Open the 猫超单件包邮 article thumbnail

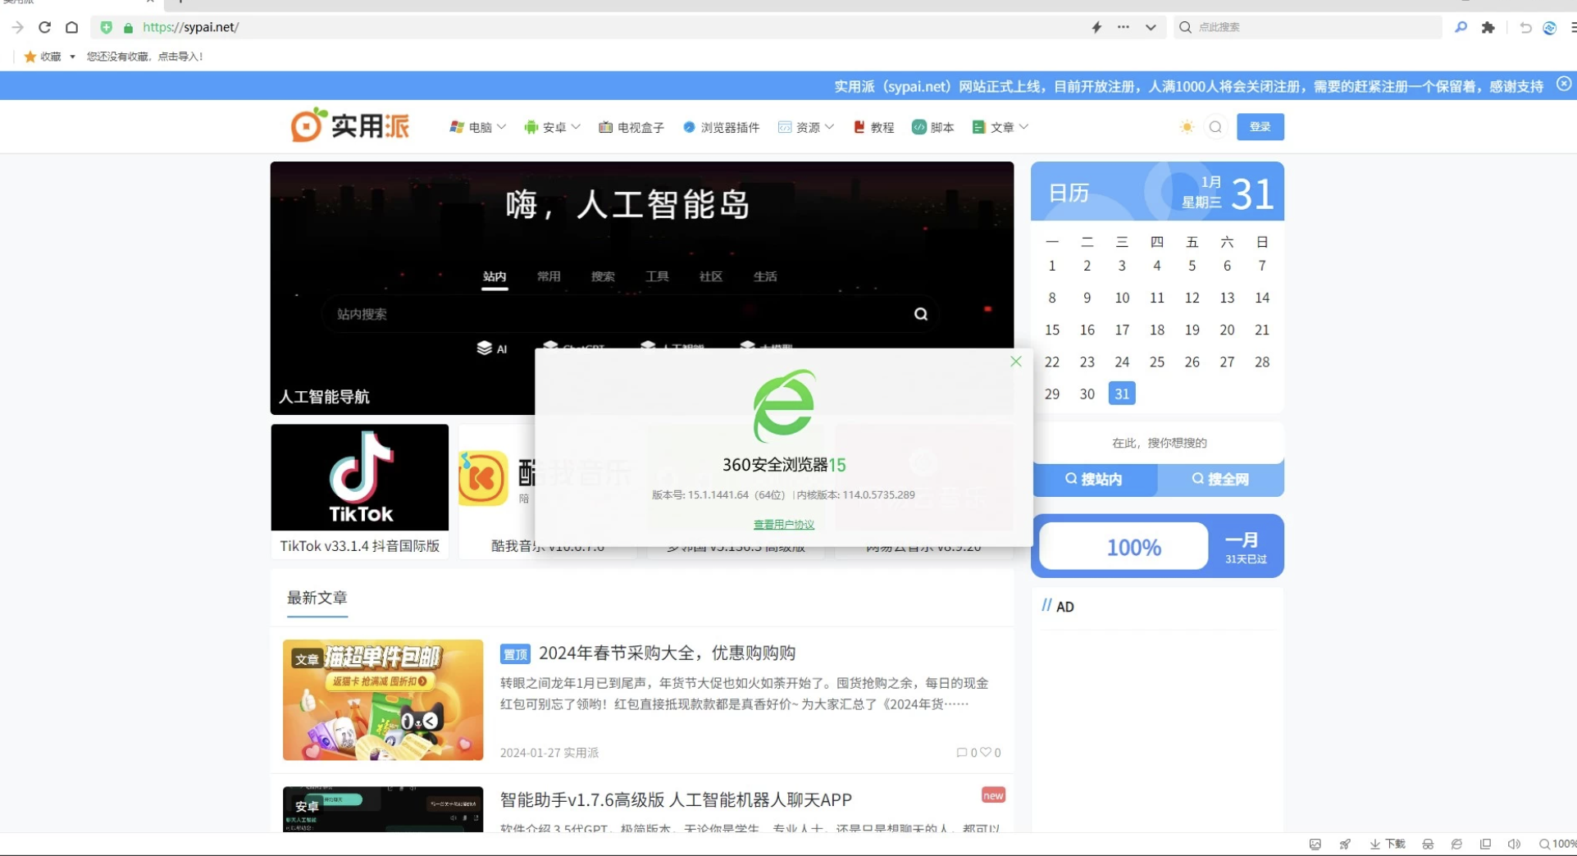[383, 700]
